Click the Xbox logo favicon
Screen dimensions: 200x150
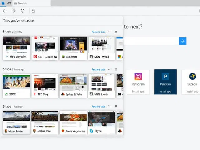click(6, 94)
